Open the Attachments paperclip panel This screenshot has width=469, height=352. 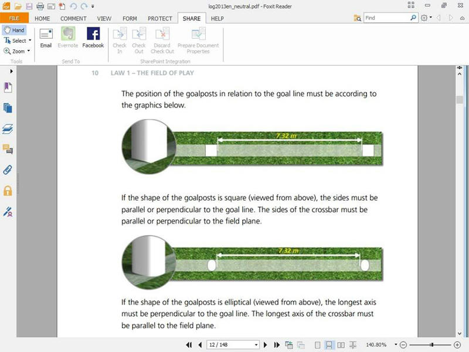[x=8, y=170]
